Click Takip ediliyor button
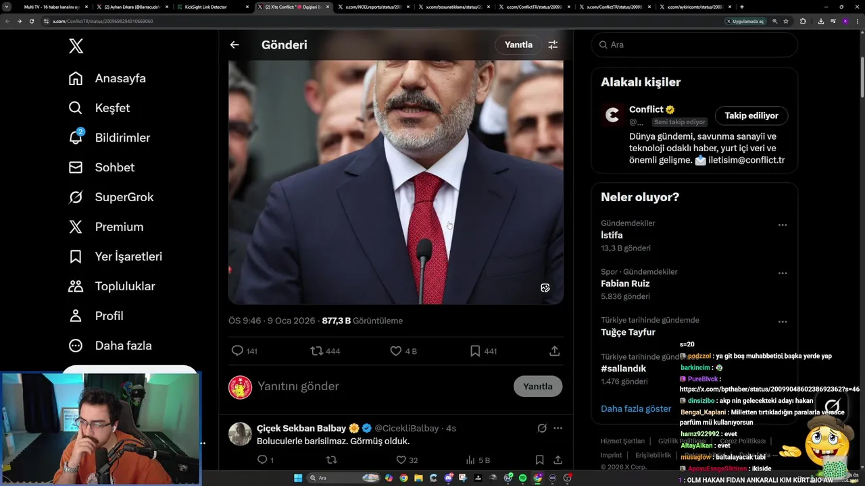This screenshot has height=486, width=865. tap(751, 115)
